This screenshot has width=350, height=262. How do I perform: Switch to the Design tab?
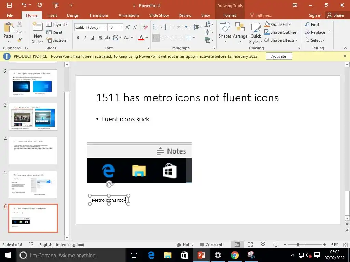pos(73,15)
